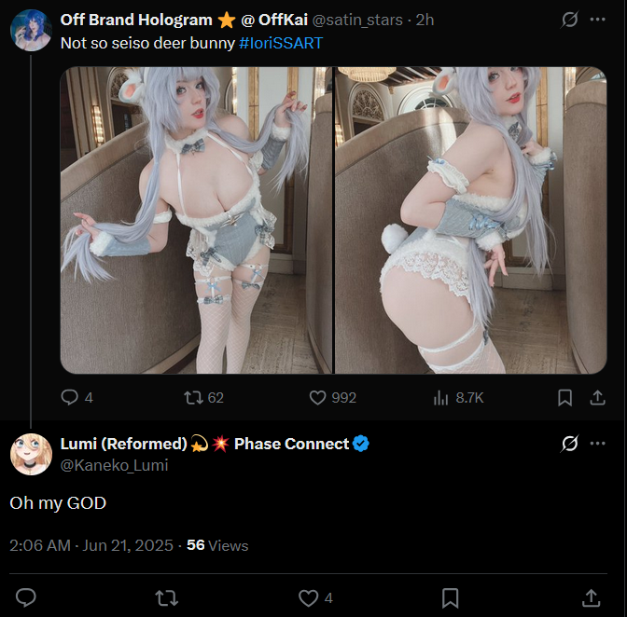Bookmark Lumi's reply
Screen dimensions: 627x617
450,597
